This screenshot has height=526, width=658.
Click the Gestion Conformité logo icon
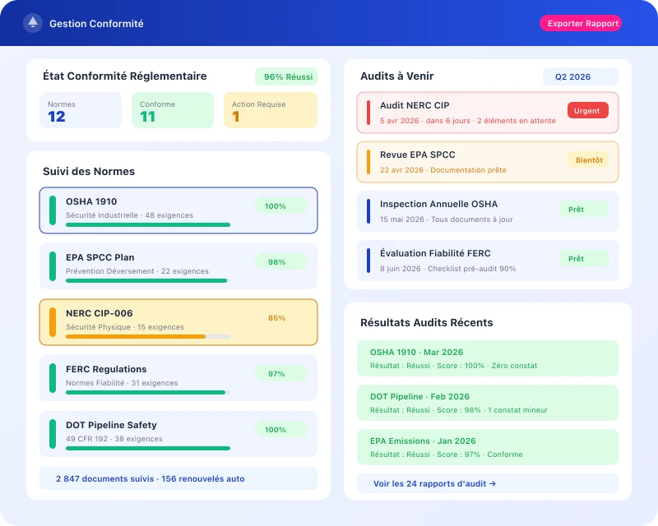33,23
